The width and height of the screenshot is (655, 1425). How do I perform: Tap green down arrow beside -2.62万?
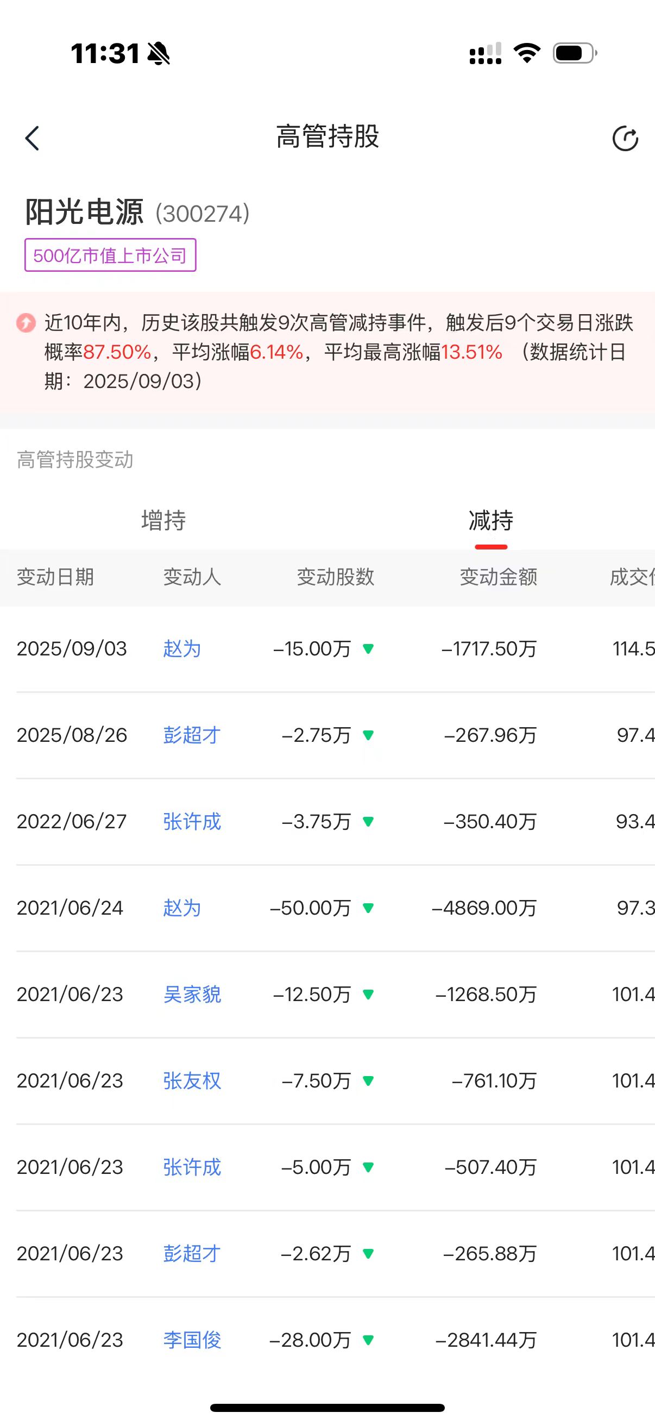click(x=368, y=1253)
